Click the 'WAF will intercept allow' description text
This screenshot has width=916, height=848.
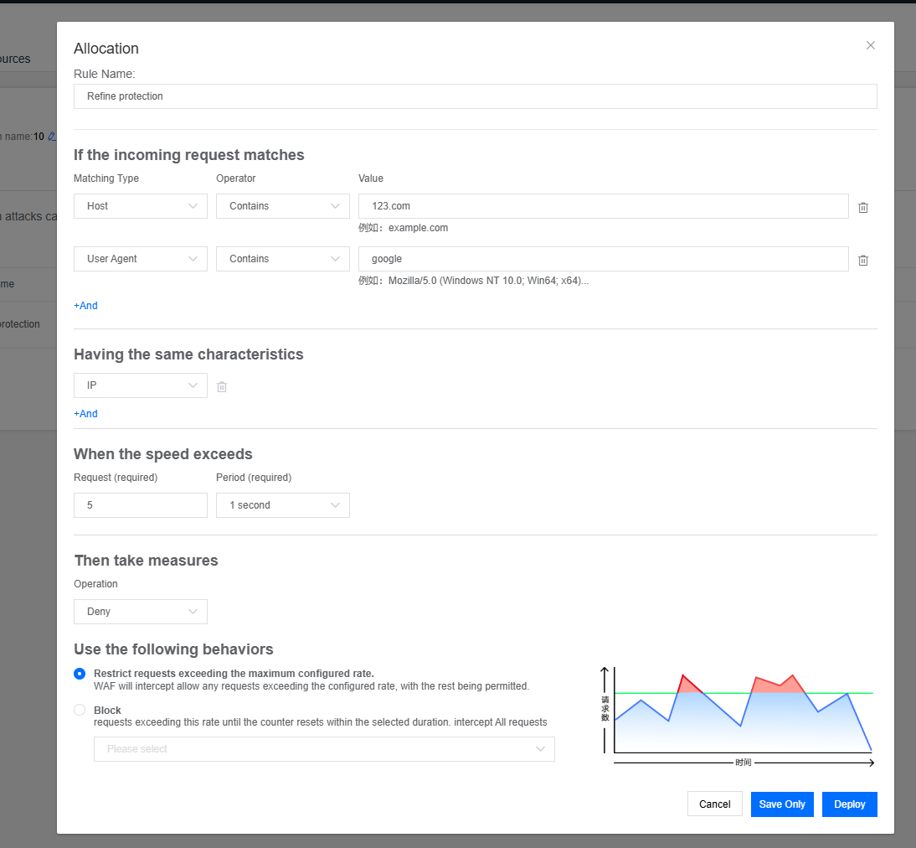pyautogui.click(x=311, y=686)
